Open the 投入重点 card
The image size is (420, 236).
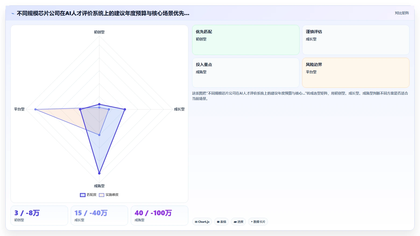point(246,73)
